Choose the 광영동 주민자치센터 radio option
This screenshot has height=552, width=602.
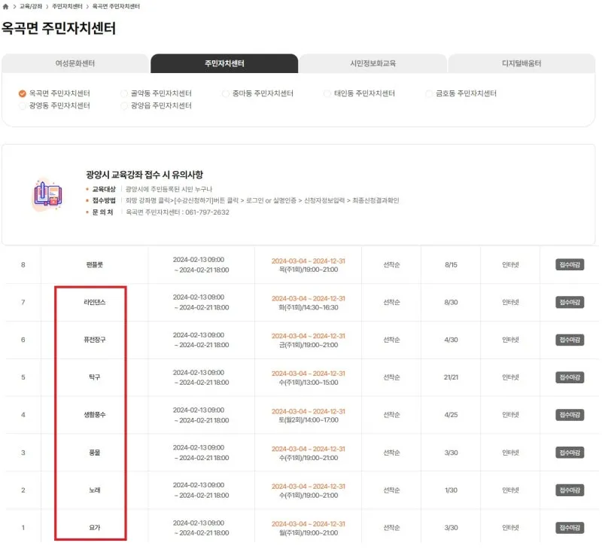coord(23,106)
